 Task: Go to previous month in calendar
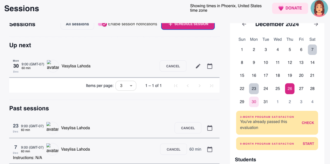[244, 24]
